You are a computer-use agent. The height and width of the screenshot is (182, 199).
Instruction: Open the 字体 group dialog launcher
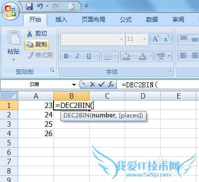tap(169, 71)
